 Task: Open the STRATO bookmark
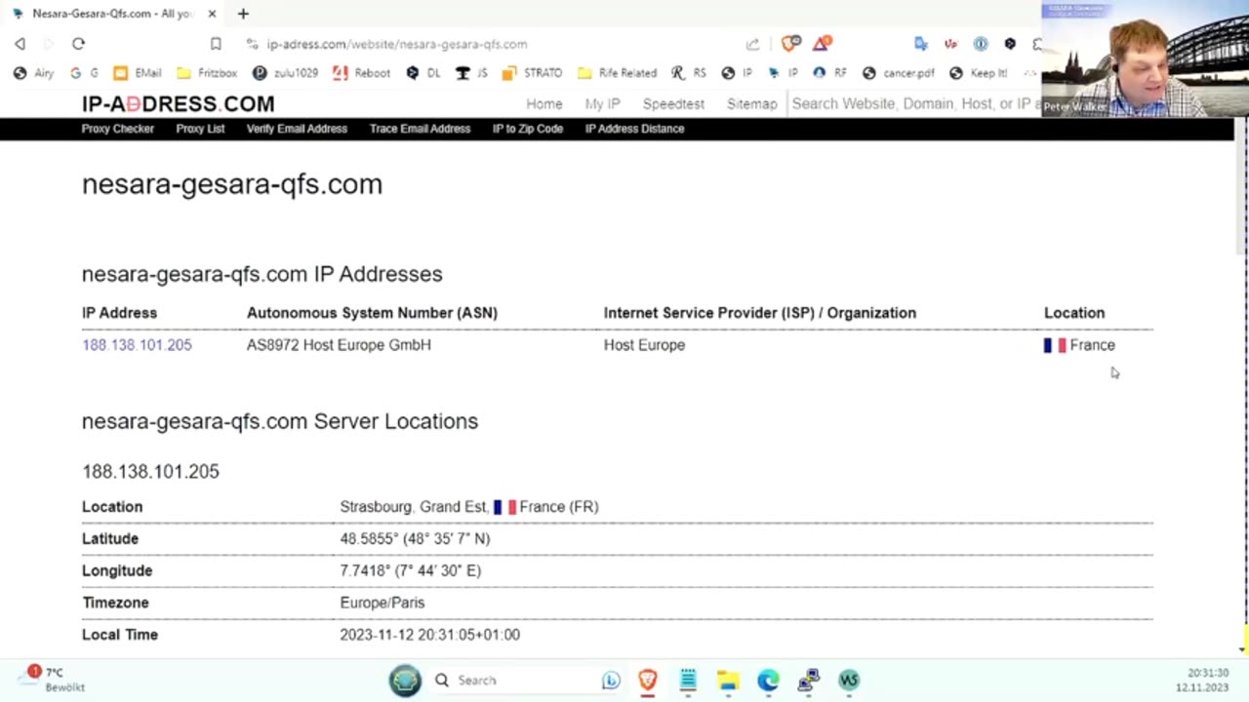532,73
